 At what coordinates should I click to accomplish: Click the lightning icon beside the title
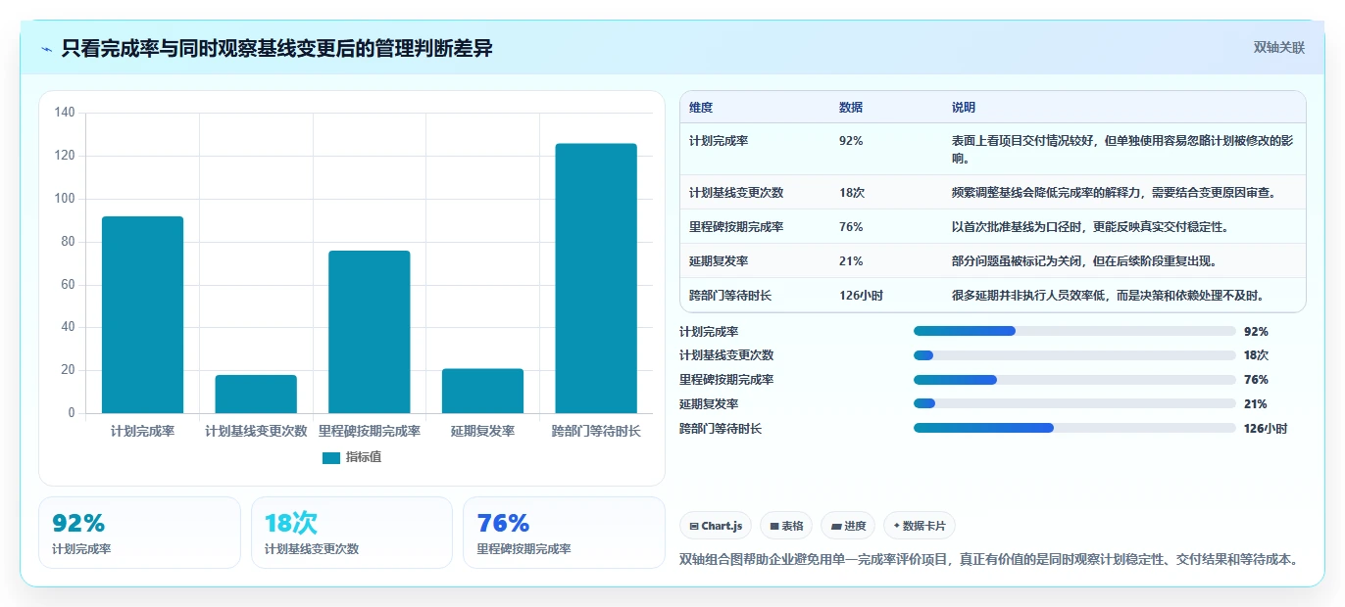pyautogui.click(x=46, y=49)
